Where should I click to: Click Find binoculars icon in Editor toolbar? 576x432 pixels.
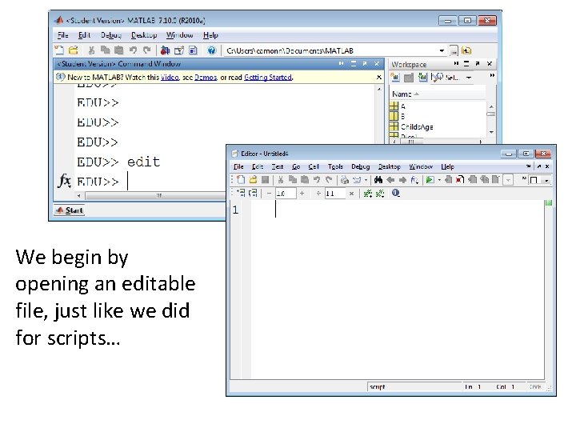click(x=378, y=180)
